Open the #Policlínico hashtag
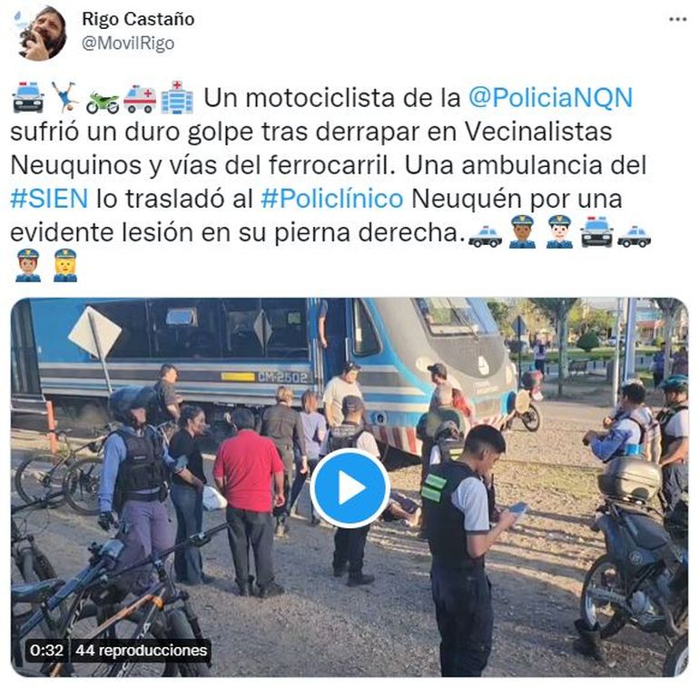 [x=332, y=199]
